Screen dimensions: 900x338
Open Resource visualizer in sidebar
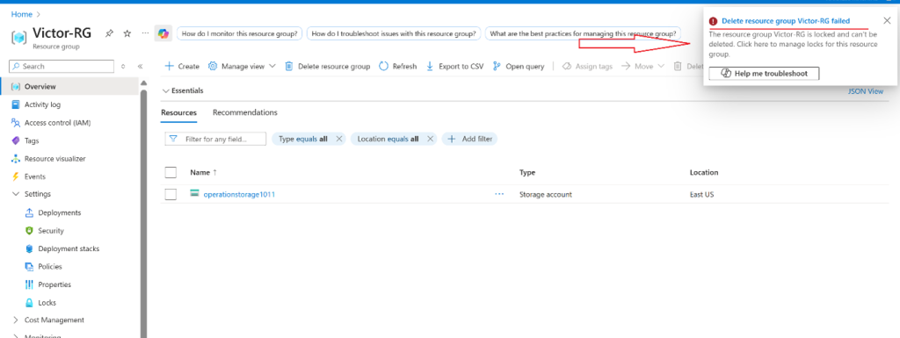tap(55, 159)
